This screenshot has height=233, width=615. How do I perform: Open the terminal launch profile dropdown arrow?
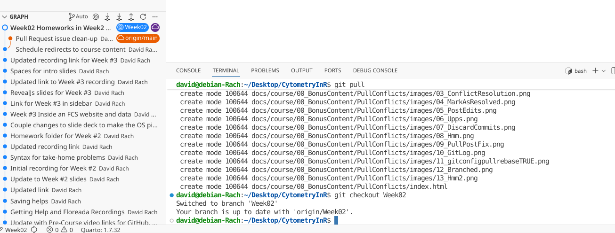click(x=604, y=70)
